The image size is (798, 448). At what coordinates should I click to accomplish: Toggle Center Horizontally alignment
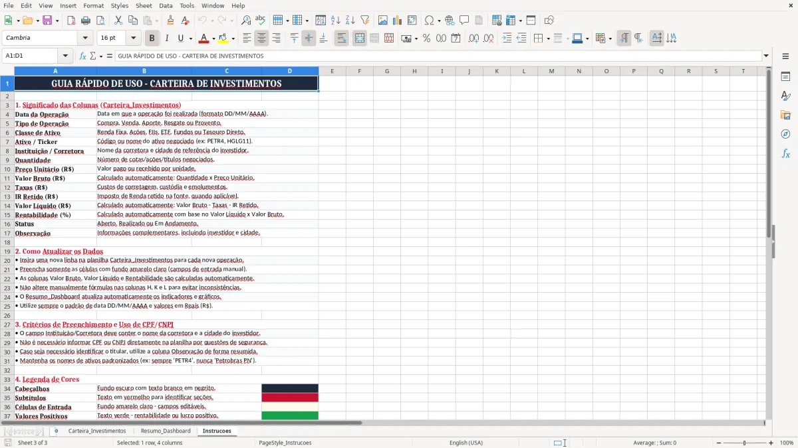click(x=261, y=38)
